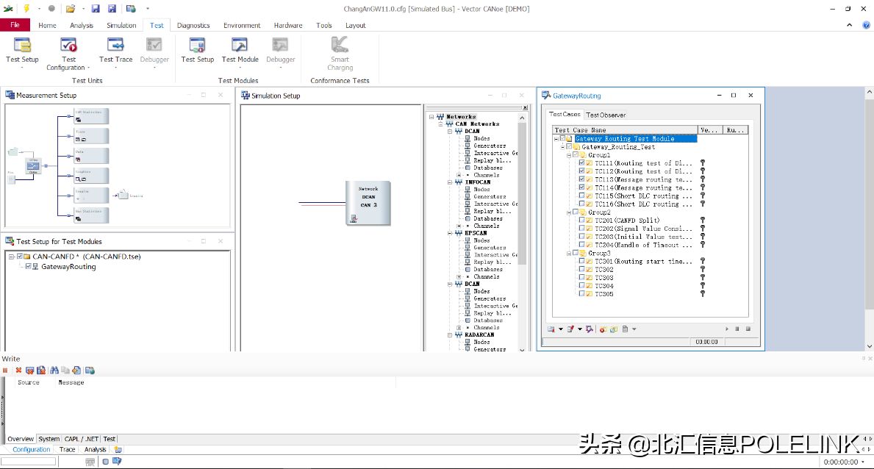Collapse the CAN-CANFD tree node
The height and width of the screenshot is (469, 874).
(x=11, y=257)
